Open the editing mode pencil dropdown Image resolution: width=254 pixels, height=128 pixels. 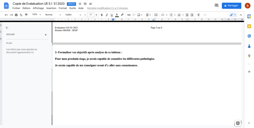pos(233,15)
